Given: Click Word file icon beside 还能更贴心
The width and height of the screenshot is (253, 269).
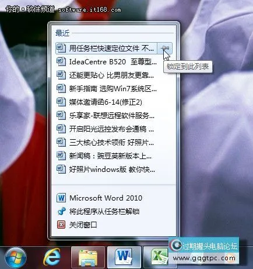Looking at the screenshot, I should pyautogui.click(x=61, y=75).
